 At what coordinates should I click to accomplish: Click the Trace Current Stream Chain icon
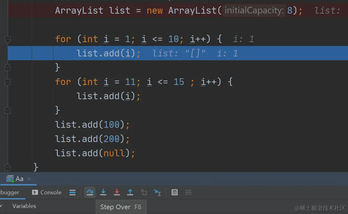click(188, 192)
